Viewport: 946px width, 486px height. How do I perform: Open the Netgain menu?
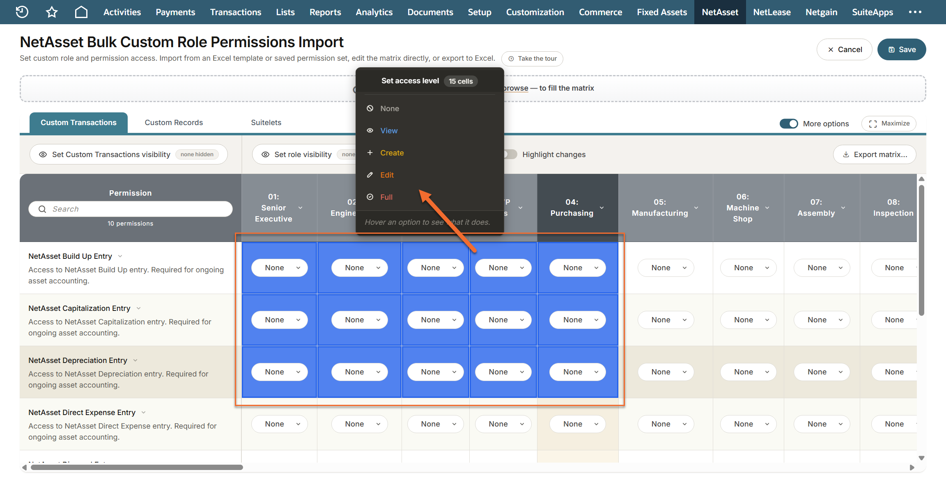coord(821,12)
